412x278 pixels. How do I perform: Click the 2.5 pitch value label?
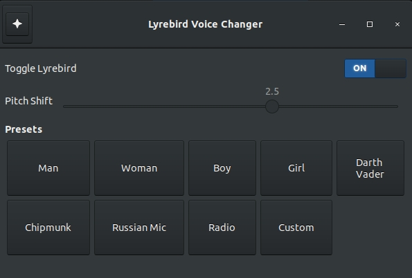tap(272, 91)
